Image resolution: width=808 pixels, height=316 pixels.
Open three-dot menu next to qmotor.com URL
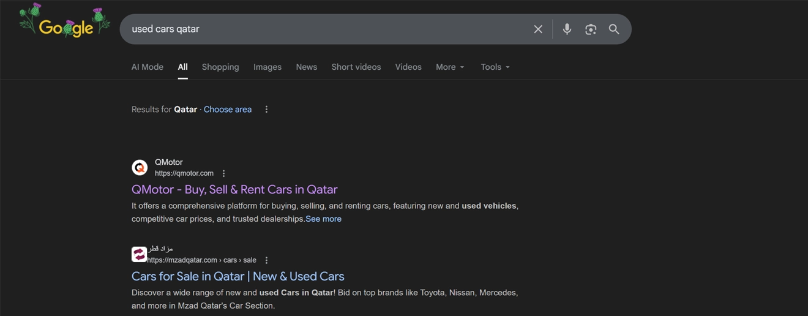[x=224, y=174]
